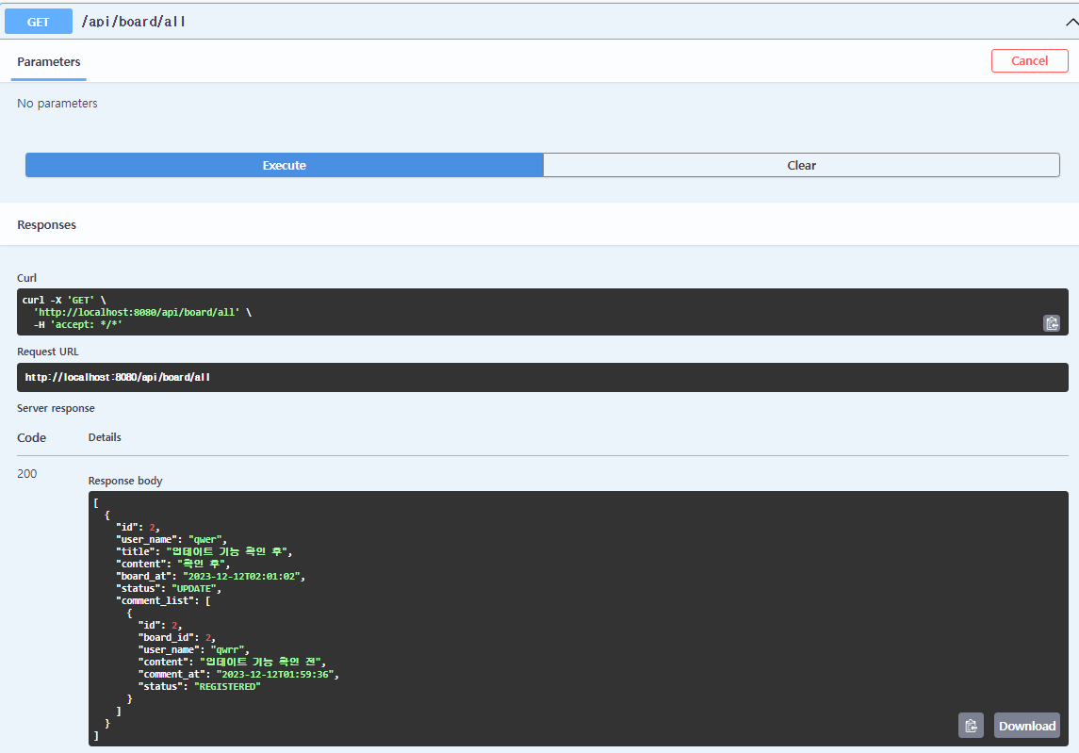Clear the response results
Viewport: 1079px width, 753px height.
[x=801, y=165]
